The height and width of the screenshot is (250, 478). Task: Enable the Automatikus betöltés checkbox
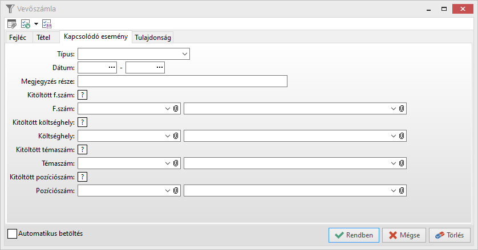point(13,233)
